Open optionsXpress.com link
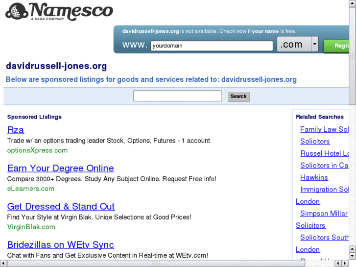Image resolution: width=356 pixels, height=267 pixels. pos(37,150)
